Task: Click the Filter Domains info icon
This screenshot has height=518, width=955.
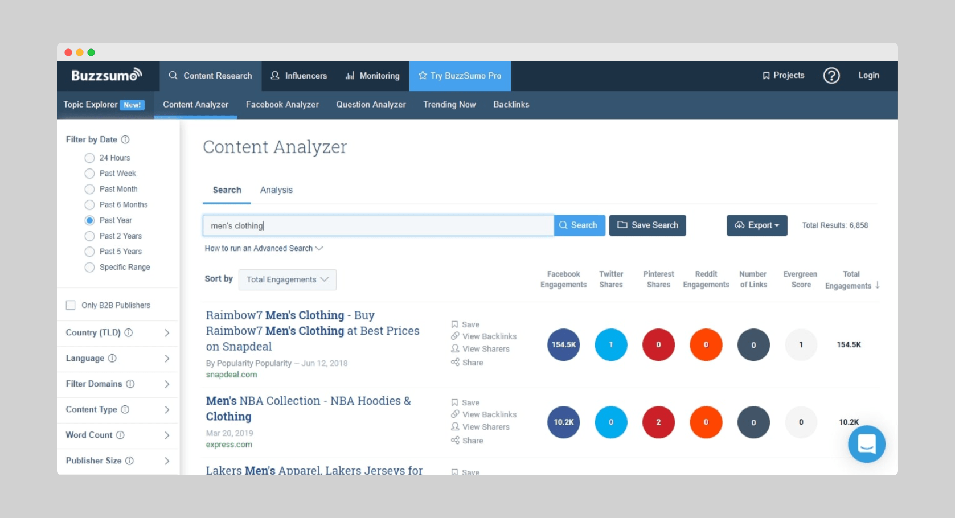Action: point(130,384)
